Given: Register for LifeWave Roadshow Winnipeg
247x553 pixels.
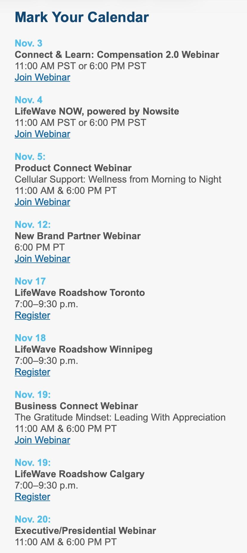Looking at the screenshot, I should 33,372.
